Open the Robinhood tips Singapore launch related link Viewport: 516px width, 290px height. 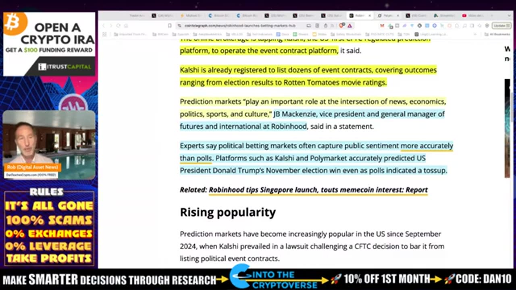pos(318,190)
